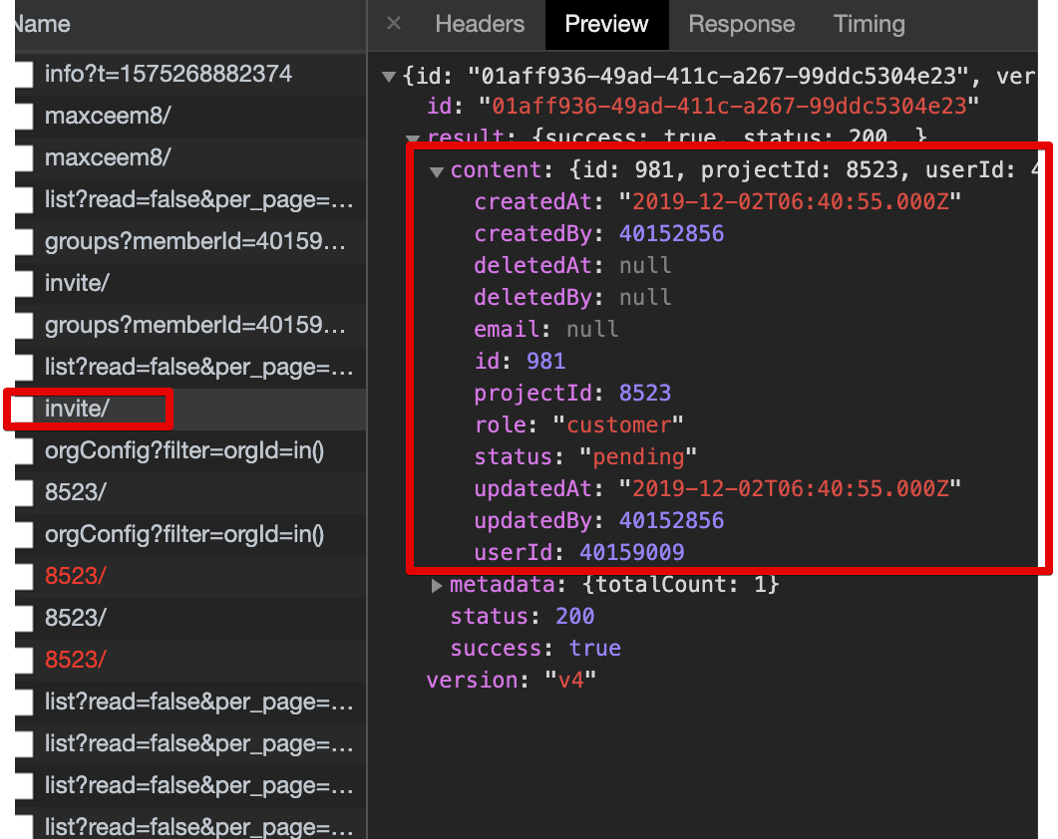The width and height of the screenshot is (1058, 839).
Task: Select the highlighted invite/ request
Action: click(190, 409)
